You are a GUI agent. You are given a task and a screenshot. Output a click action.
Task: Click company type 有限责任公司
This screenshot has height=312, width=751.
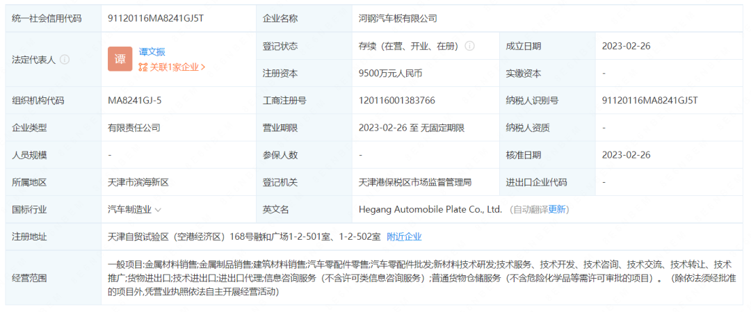pyautogui.click(x=135, y=128)
